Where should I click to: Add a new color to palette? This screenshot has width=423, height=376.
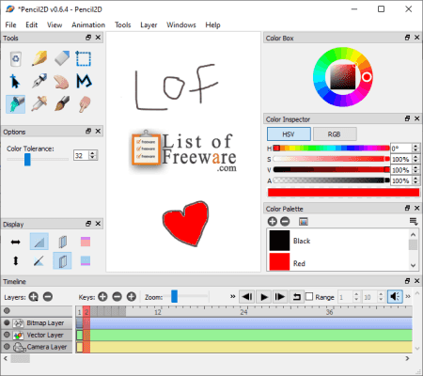[273, 222]
